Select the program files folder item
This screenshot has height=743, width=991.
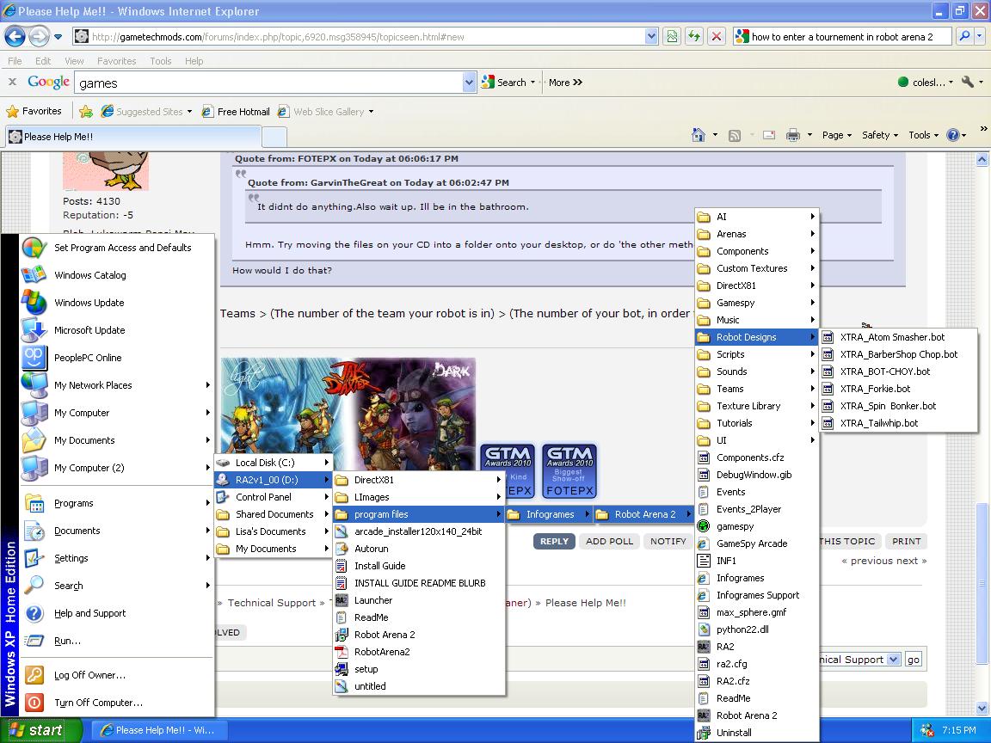[419, 514]
